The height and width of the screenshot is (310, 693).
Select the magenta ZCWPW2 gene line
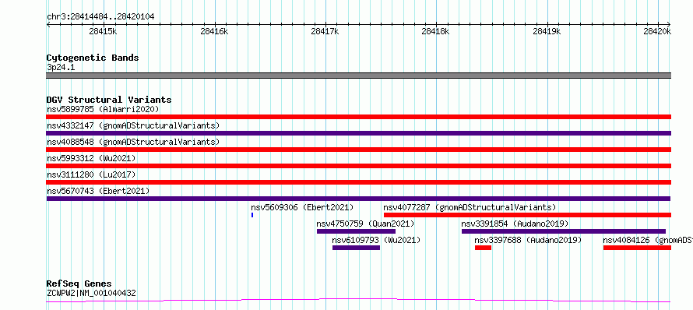coord(359,301)
